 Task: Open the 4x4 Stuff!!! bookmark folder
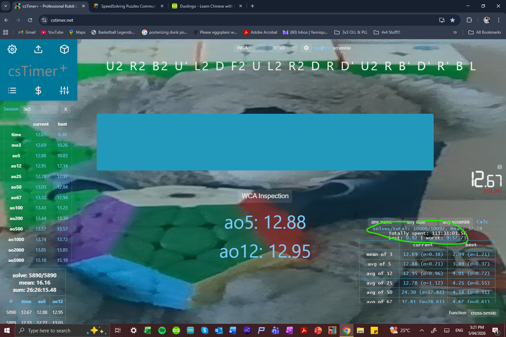[387, 32]
